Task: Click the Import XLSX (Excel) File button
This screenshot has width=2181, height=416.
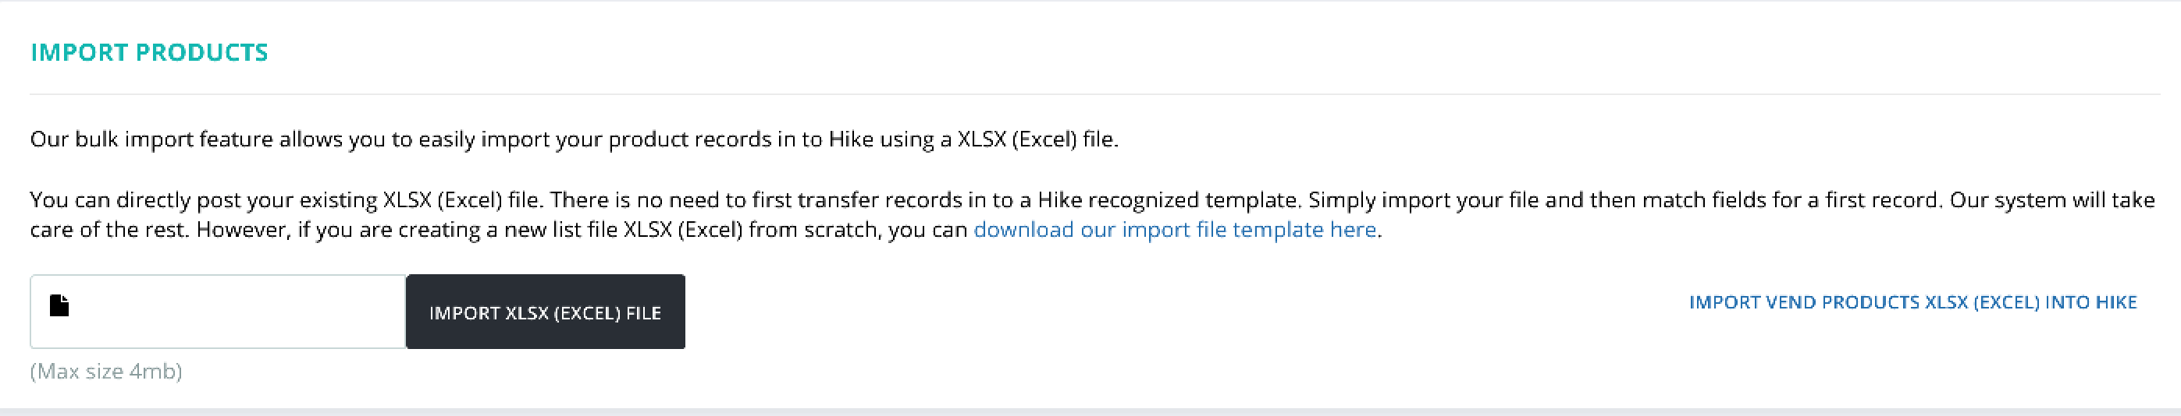Action: click(545, 311)
